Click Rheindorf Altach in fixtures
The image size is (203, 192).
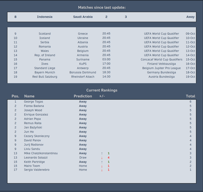83,77
